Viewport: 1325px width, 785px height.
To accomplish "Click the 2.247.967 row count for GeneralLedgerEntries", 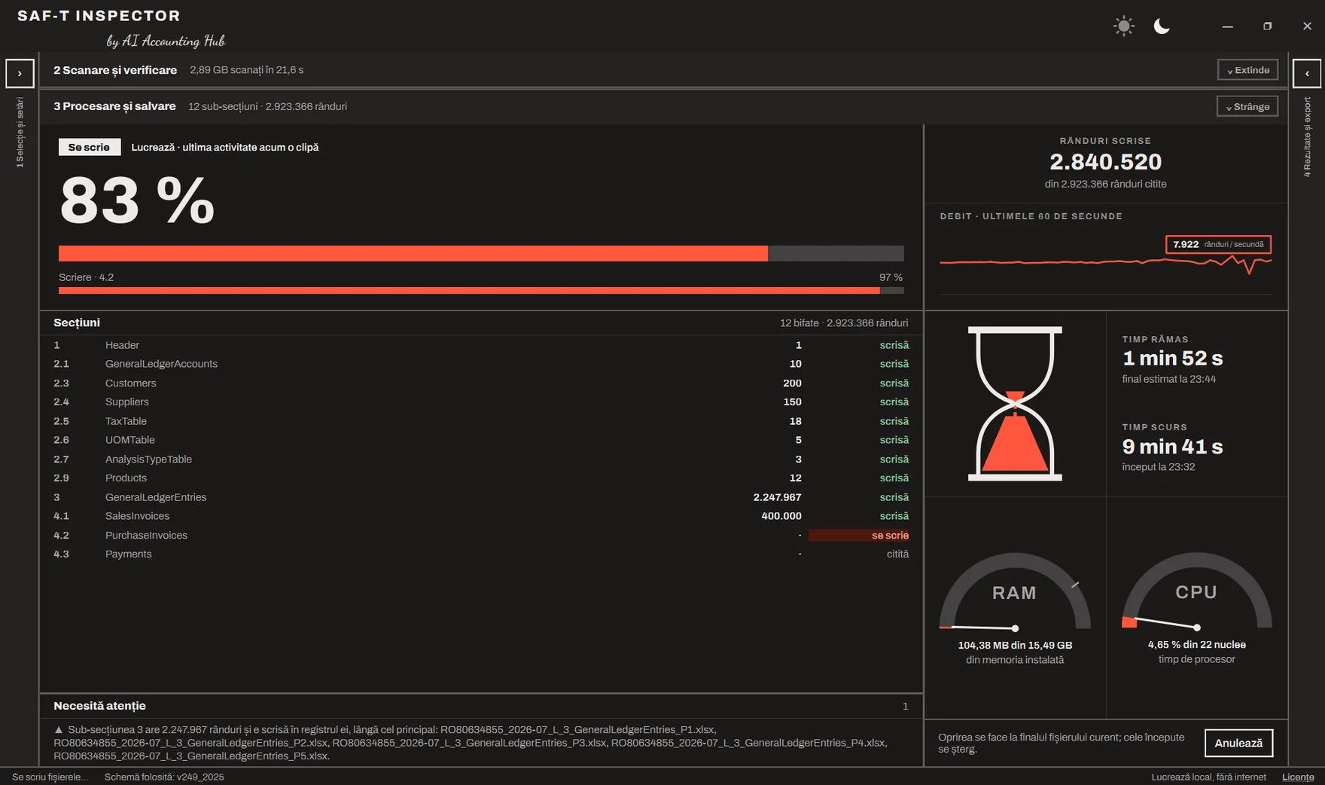I will pyautogui.click(x=777, y=497).
